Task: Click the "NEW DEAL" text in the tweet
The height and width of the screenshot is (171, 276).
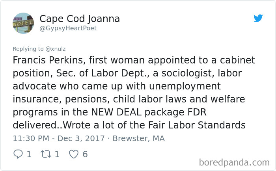Action: click(116, 112)
